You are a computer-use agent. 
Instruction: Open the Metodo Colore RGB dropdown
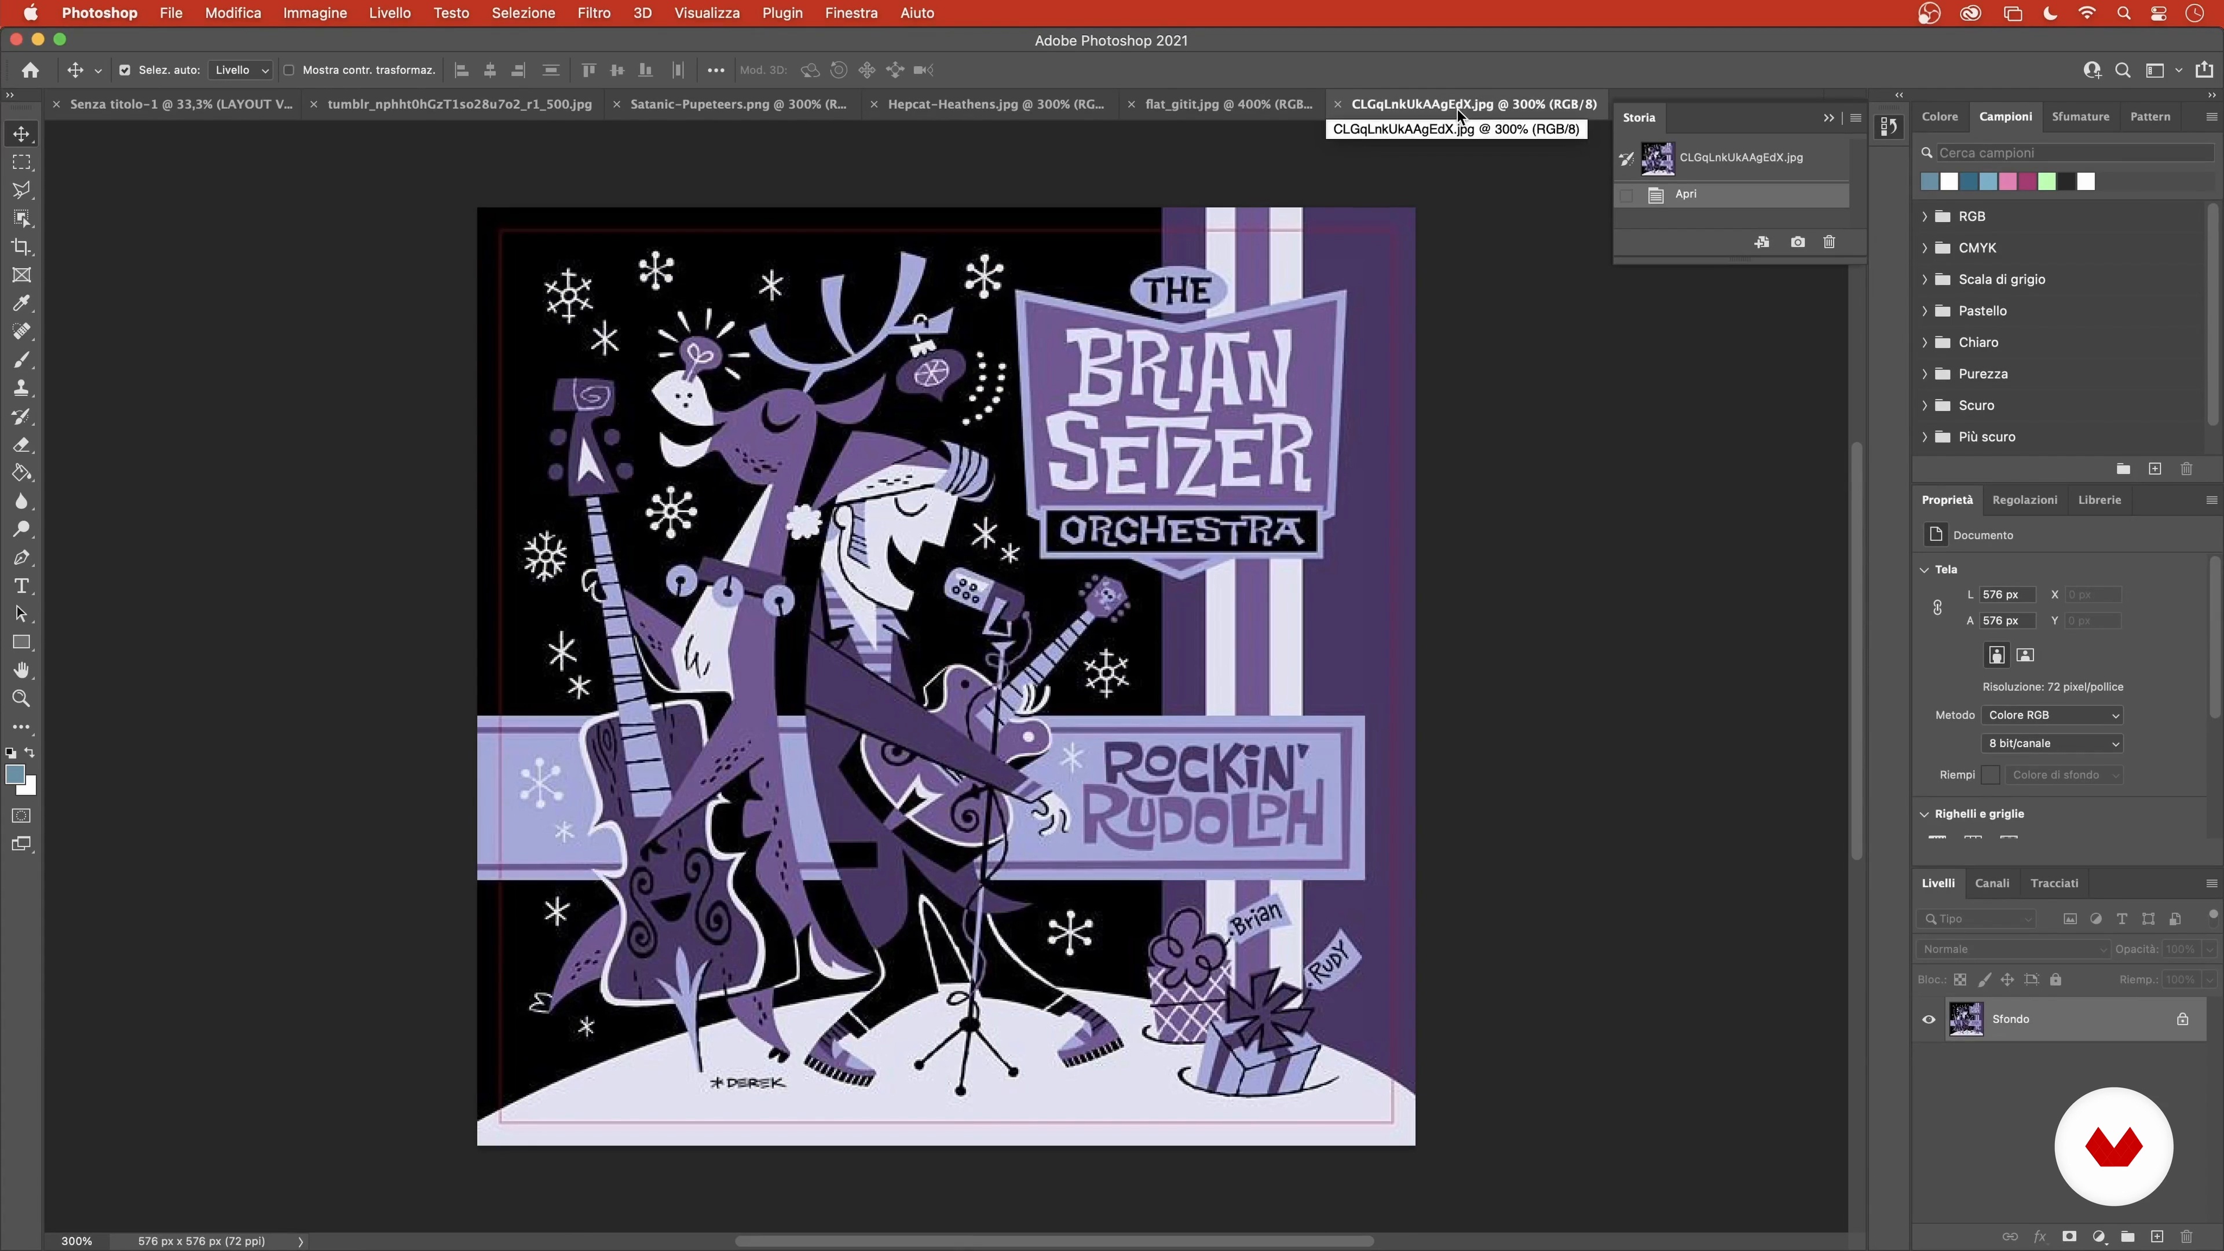click(x=2052, y=715)
